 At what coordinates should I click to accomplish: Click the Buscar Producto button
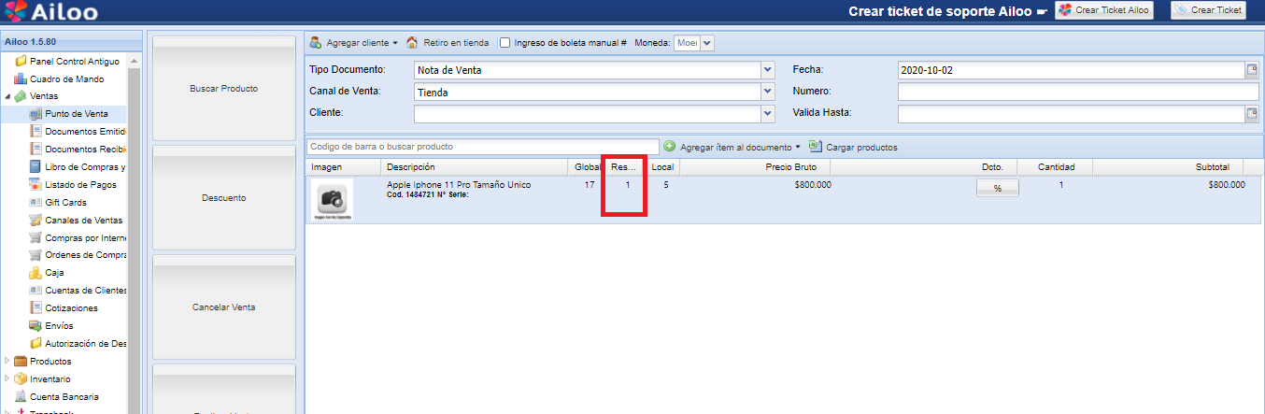coord(223,88)
